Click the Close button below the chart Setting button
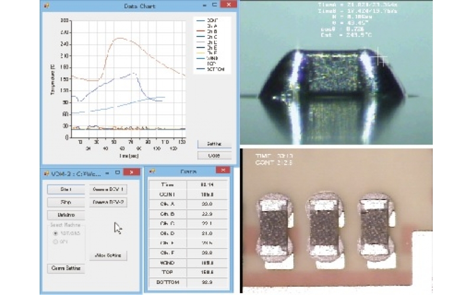473x295 pixels. (214, 156)
